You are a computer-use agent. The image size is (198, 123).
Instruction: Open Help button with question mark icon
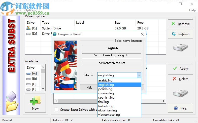[181, 108]
